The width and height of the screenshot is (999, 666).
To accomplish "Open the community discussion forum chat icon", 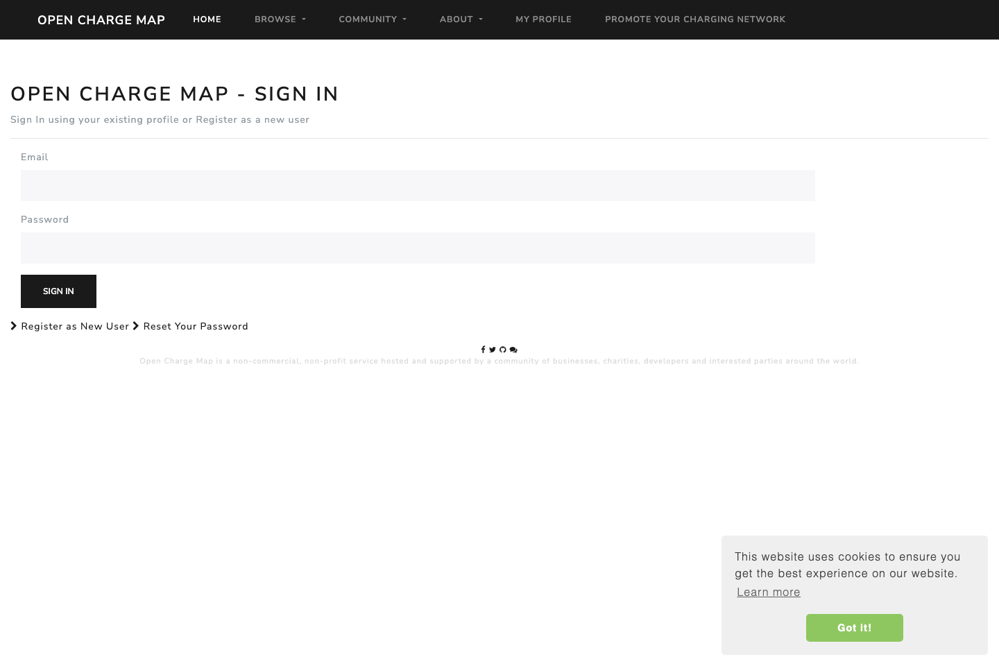I will click(513, 350).
